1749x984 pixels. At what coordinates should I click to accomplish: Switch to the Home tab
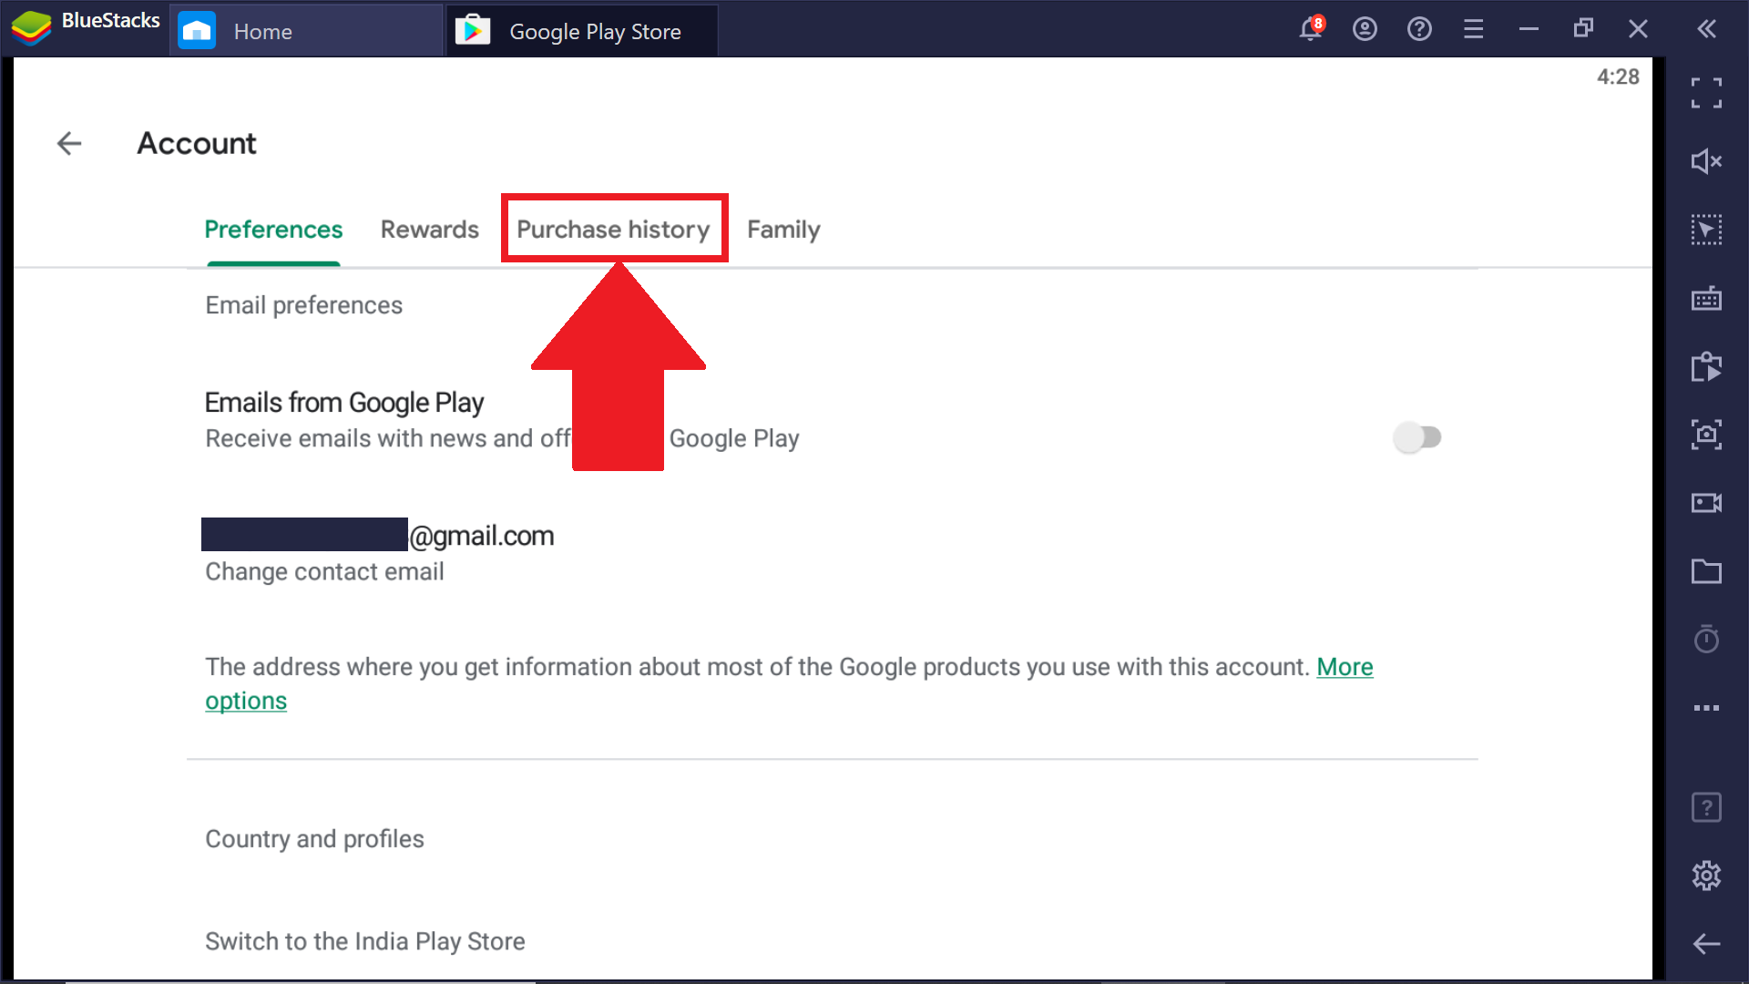pyautogui.click(x=306, y=31)
